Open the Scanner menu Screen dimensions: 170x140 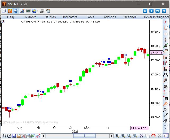coord(130,17)
